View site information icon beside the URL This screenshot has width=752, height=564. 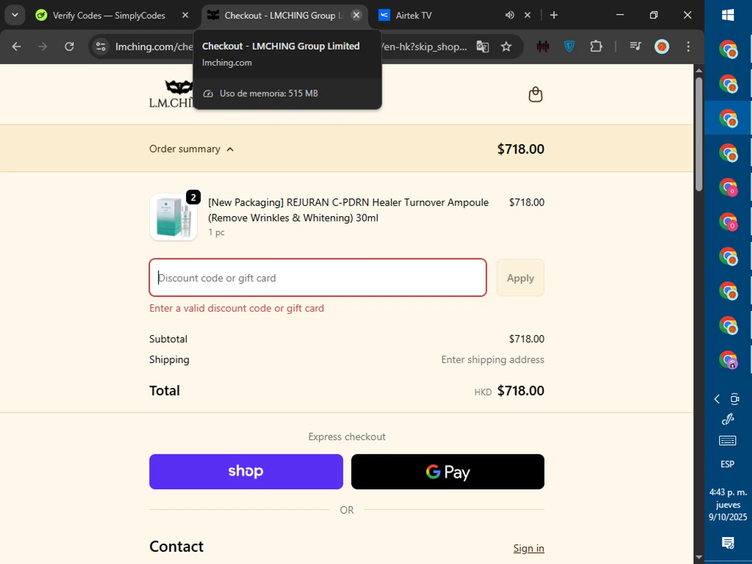point(101,47)
